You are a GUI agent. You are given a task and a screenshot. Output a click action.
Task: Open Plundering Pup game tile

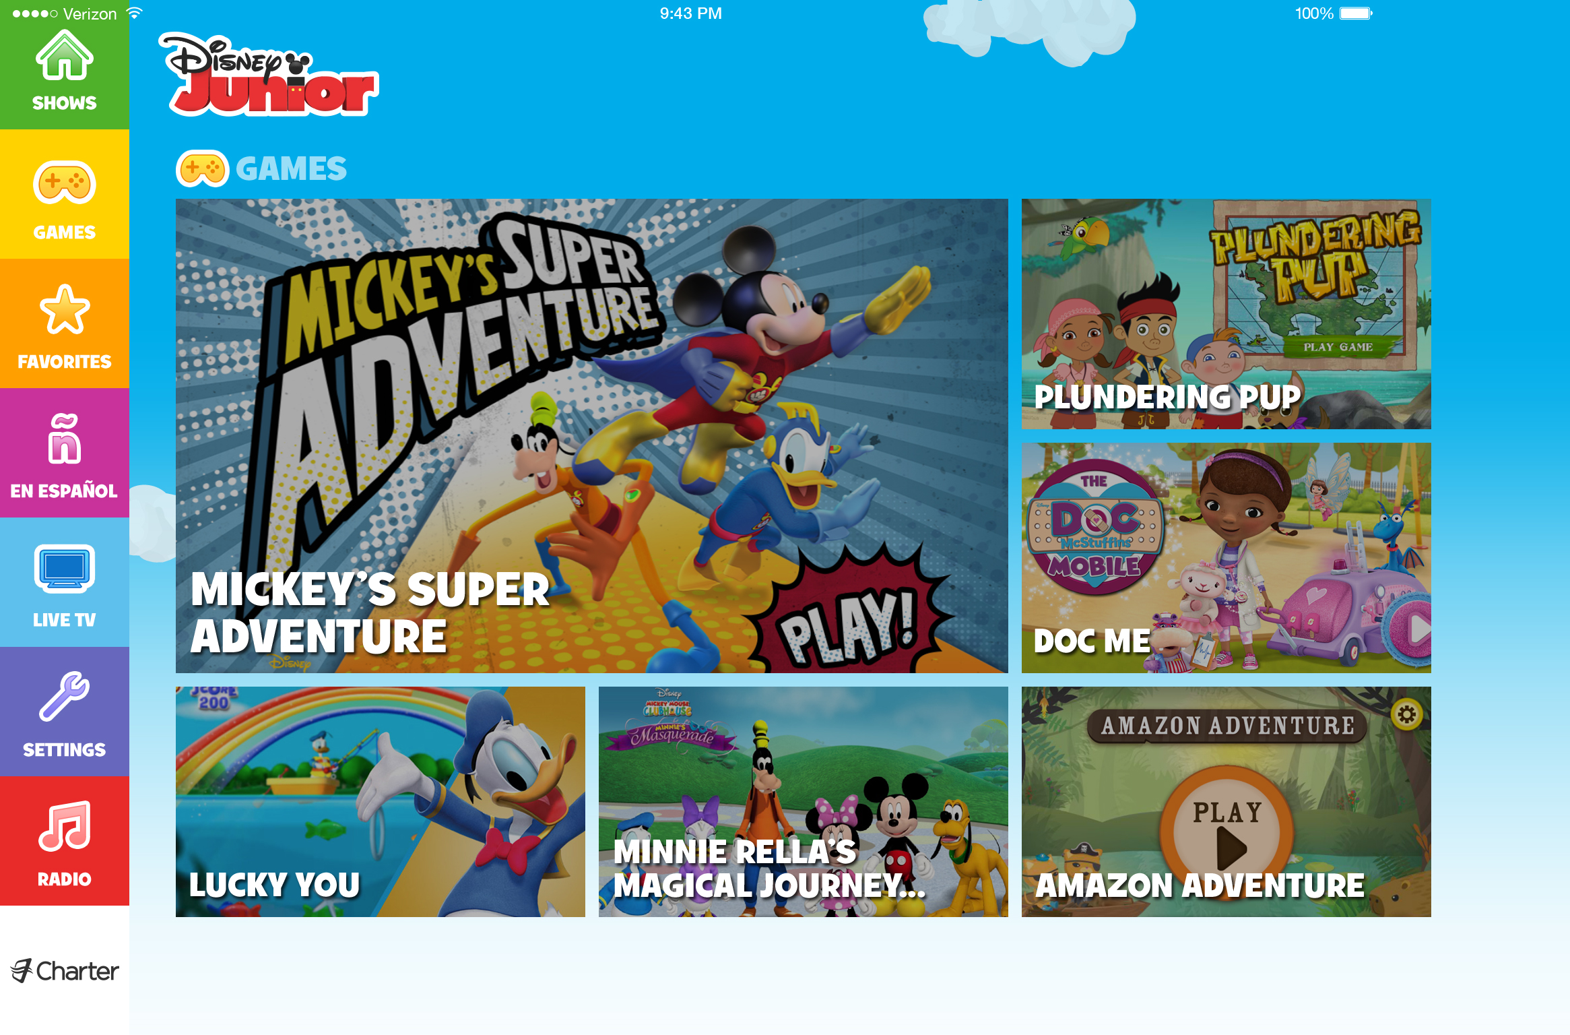point(1226,314)
